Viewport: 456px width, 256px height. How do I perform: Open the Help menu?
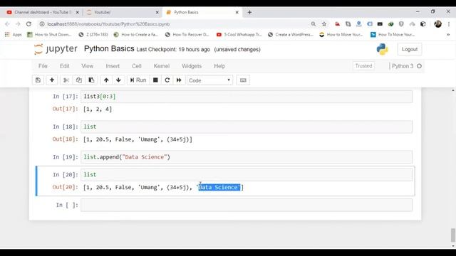[x=219, y=66]
